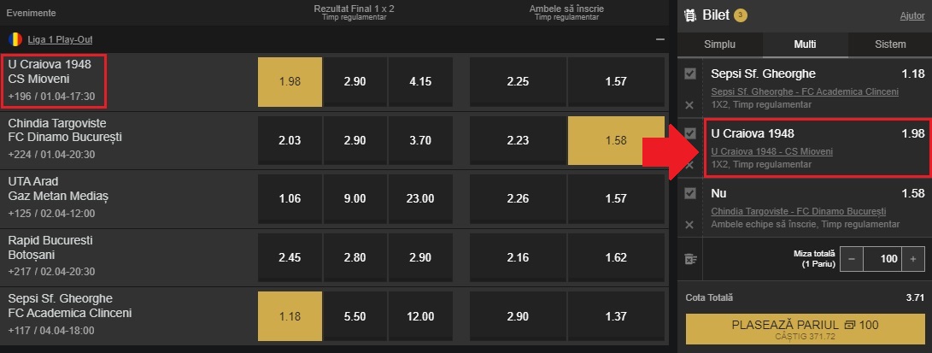Uncheck the Nu bet checkbox

point(690,193)
